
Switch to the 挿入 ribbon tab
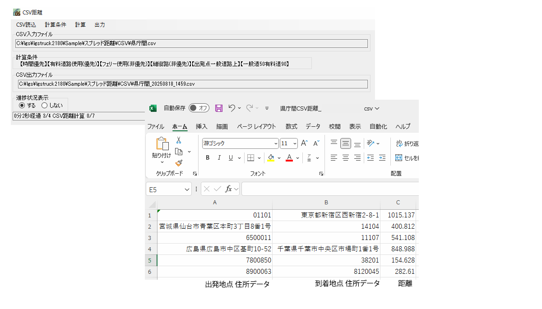pos(201,127)
